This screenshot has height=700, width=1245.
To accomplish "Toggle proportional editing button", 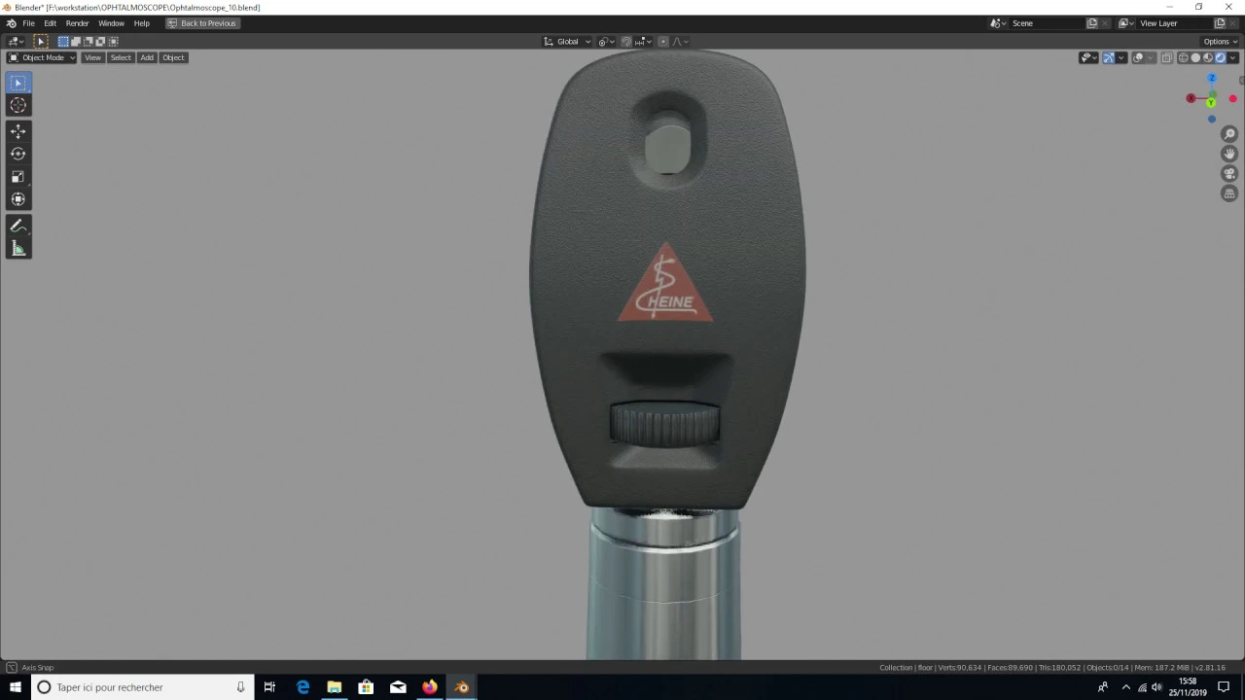I will (663, 42).
